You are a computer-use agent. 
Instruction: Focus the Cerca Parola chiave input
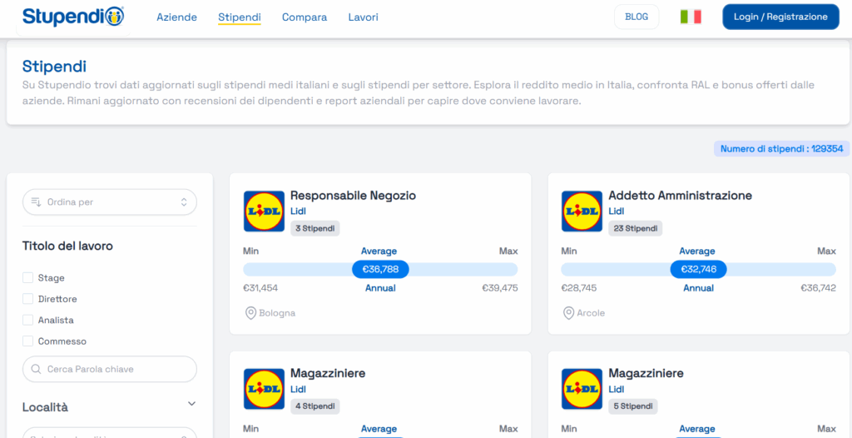tap(110, 369)
